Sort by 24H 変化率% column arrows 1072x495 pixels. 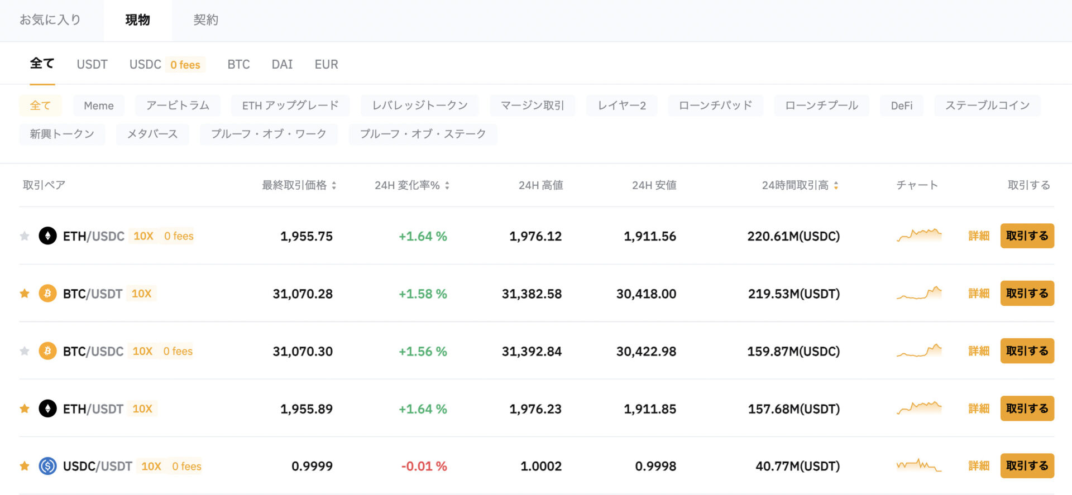pyautogui.click(x=447, y=185)
